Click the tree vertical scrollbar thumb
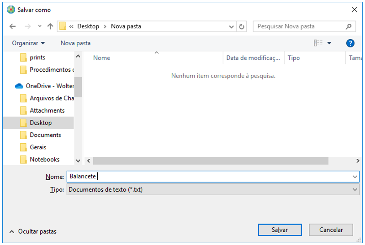365x245 pixels. click(78, 87)
